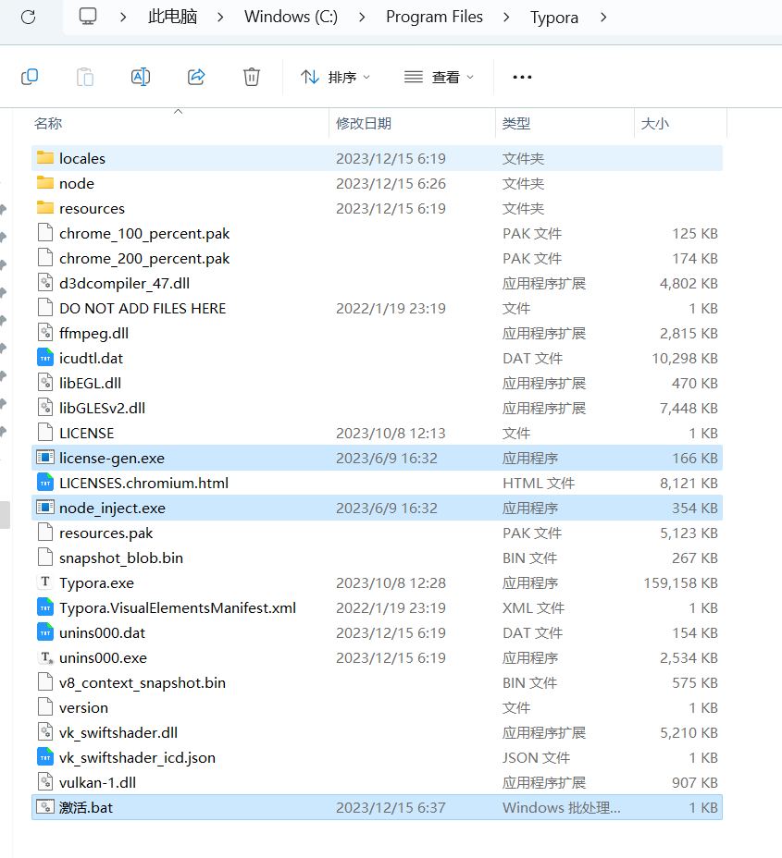782x858 pixels.
Task: Click the license-gen.exe application icon
Action: tap(45, 458)
